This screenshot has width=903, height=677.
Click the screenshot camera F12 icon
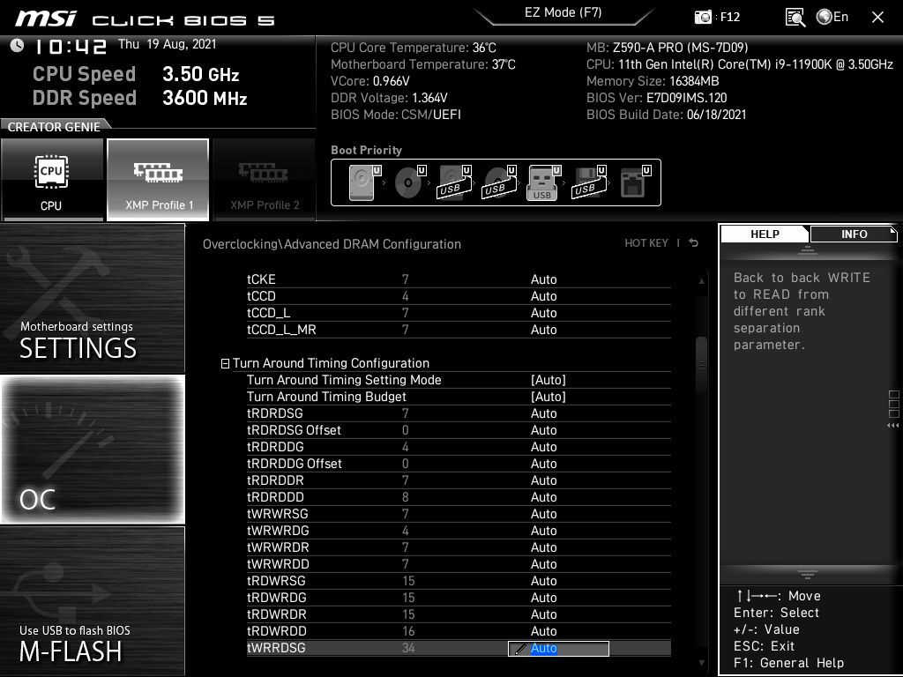coord(703,17)
